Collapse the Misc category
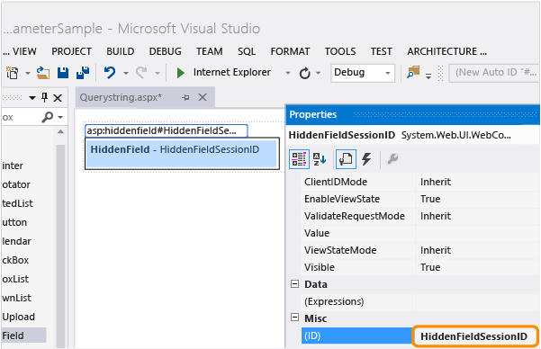Screen dimensions: 541x349 pos(294,318)
